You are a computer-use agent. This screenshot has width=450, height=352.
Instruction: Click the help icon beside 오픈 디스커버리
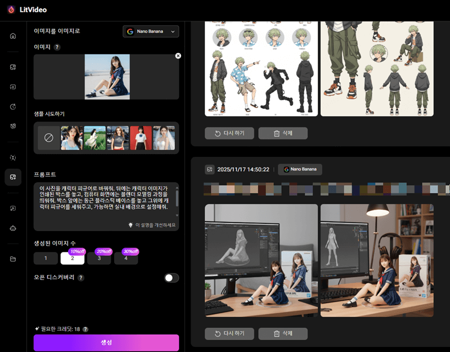pyautogui.click(x=81, y=278)
